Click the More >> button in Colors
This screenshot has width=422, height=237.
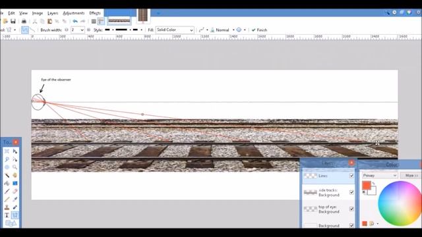coord(411,176)
